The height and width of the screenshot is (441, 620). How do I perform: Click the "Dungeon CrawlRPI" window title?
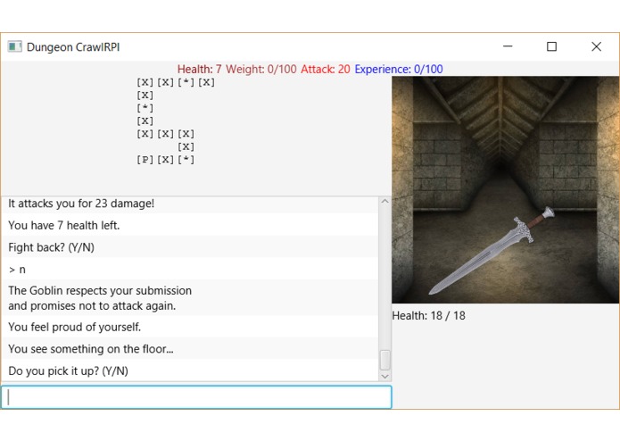click(73, 47)
